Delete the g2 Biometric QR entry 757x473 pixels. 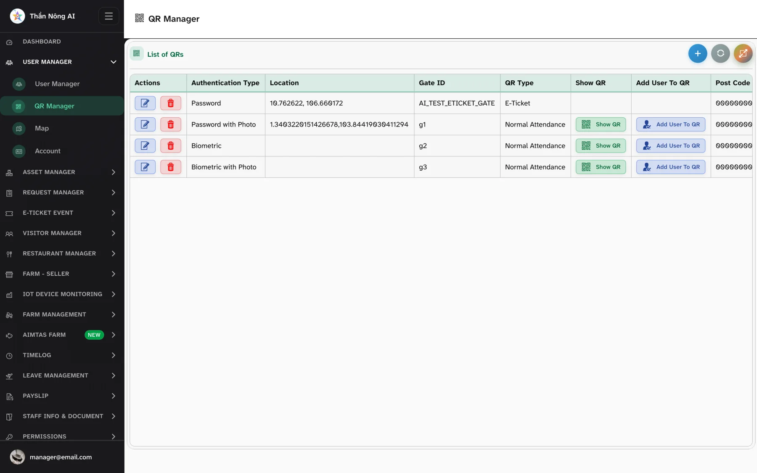[171, 145]
